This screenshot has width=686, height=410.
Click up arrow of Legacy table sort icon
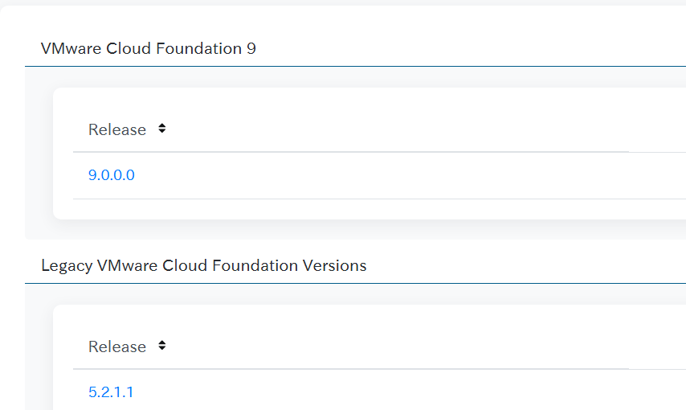click(x=162, y=343)
